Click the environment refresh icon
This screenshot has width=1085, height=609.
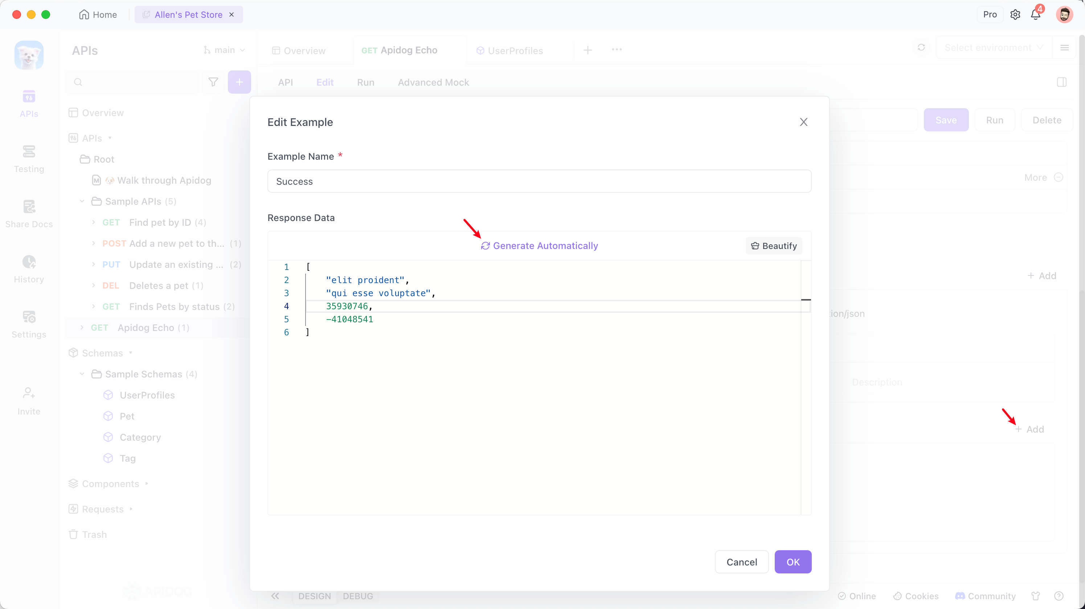click(x=921, y=47)
